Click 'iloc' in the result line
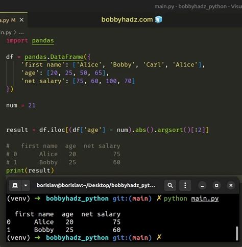 58,130
